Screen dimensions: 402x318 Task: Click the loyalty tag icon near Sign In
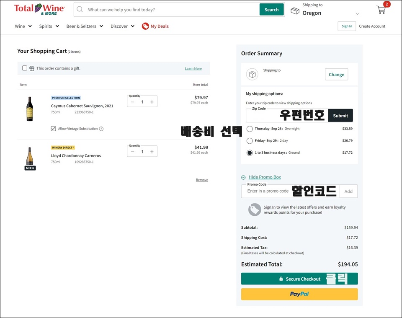[x=255, y=210]
